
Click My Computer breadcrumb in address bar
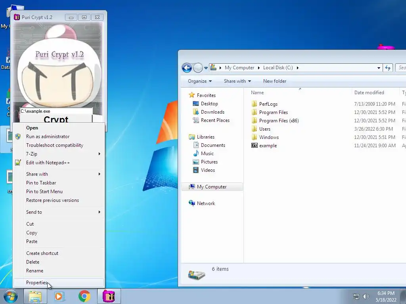[x=239, y=68]
